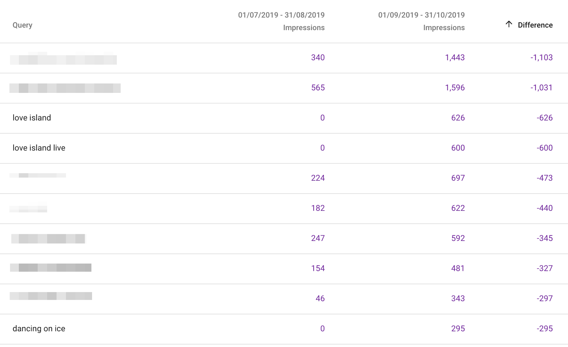Click the blurred query with 154 impressions
This screenshot has height=347, width=568.
point(50,268)
